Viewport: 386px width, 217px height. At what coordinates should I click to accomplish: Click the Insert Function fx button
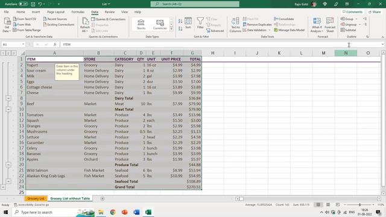(55, 44)
